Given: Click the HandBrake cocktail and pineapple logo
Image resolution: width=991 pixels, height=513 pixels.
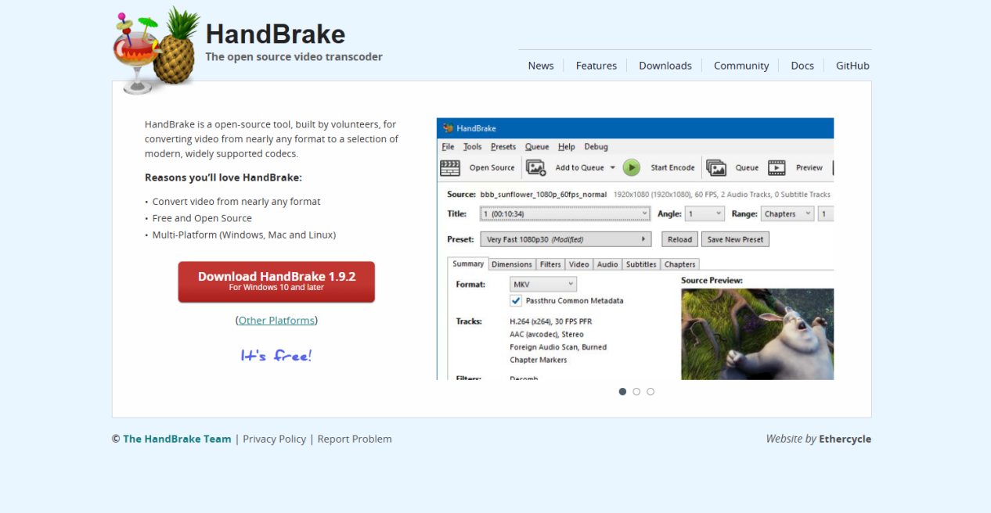Looking at the screenshot, I should (156, 49).
